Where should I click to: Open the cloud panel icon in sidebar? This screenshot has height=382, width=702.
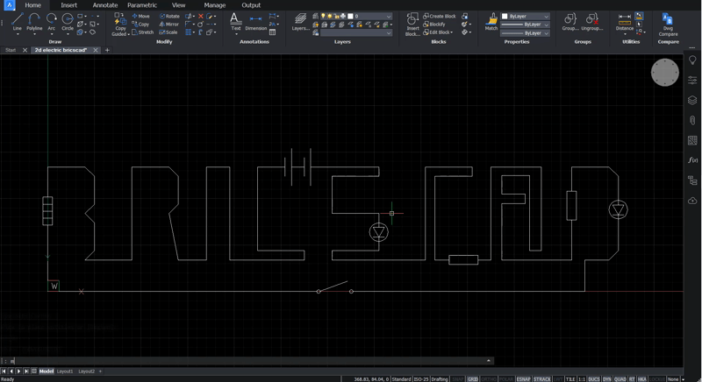pos(692,200)
